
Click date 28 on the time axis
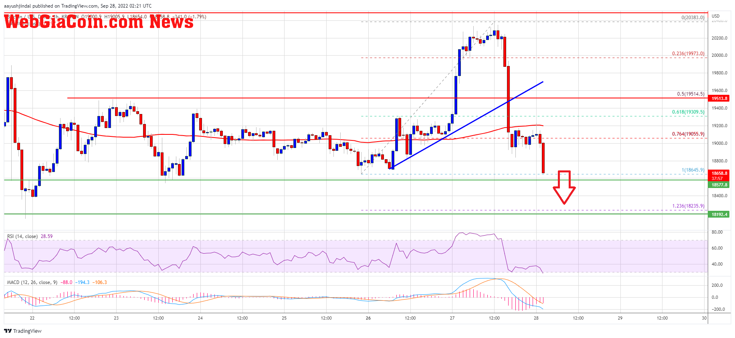pos(536,318)
